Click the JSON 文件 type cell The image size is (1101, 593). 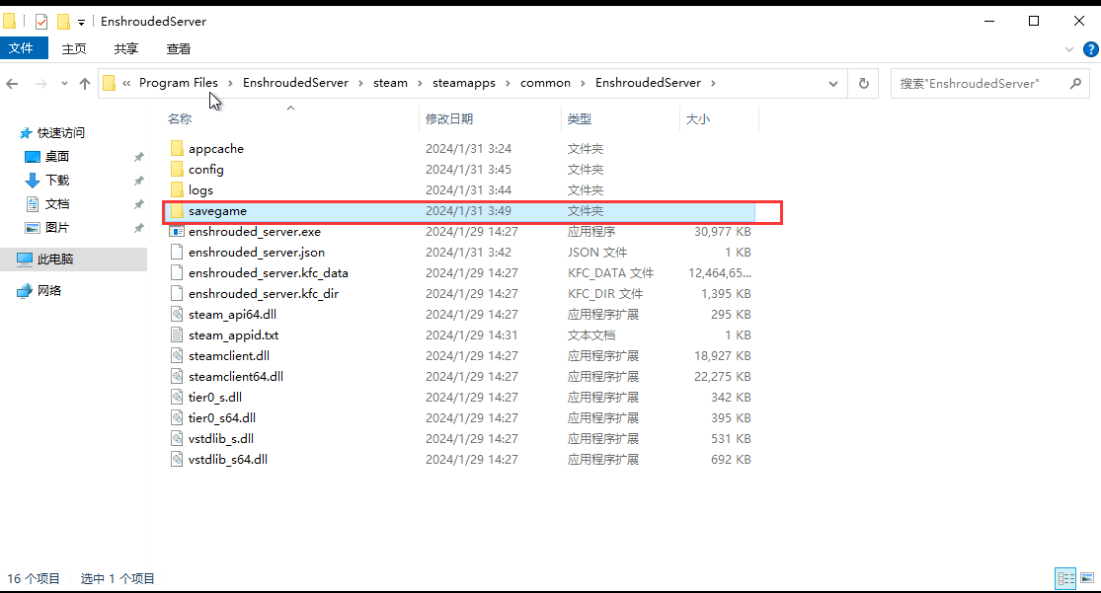click(597, 252)
